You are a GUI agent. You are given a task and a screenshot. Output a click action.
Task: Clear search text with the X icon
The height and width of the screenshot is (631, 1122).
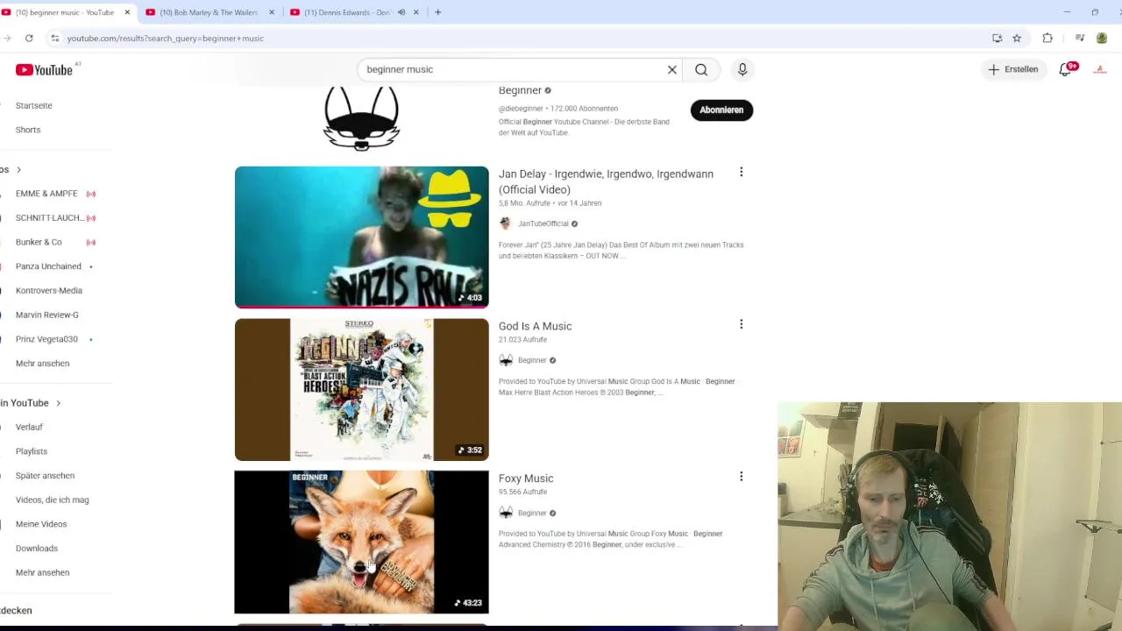[672, 69]
